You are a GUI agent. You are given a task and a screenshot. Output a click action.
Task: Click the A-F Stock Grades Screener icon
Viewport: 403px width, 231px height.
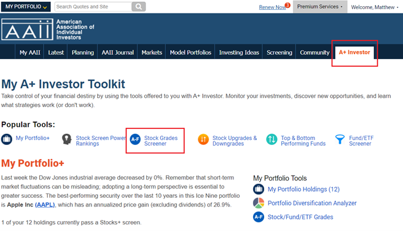135,139
